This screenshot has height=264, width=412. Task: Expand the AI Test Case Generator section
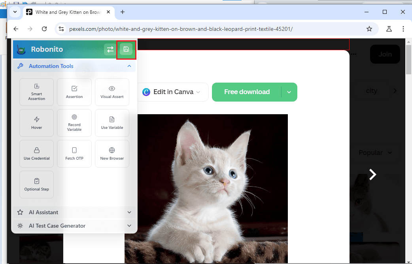74,226
